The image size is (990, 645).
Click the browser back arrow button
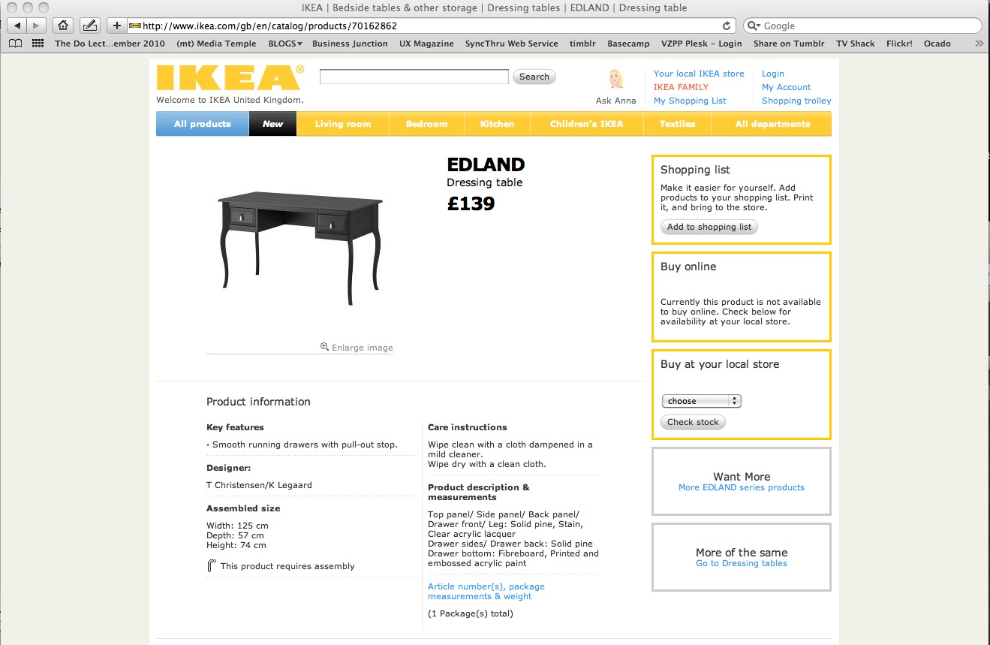click(x=17, y=26)
